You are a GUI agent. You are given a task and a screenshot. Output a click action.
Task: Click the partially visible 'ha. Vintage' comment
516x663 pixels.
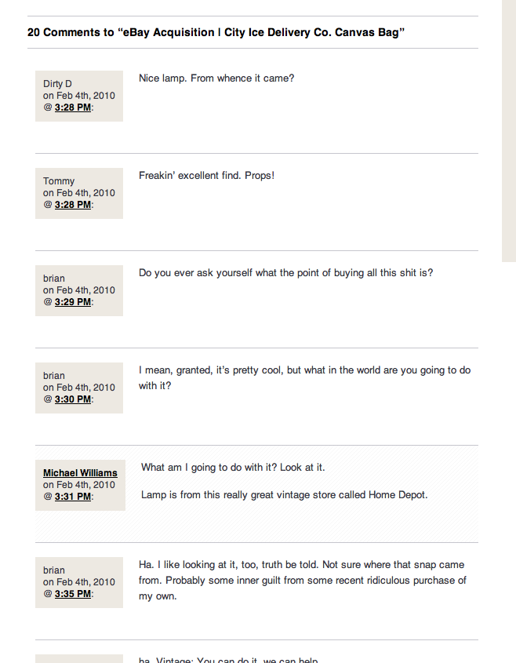pos(228,660)
